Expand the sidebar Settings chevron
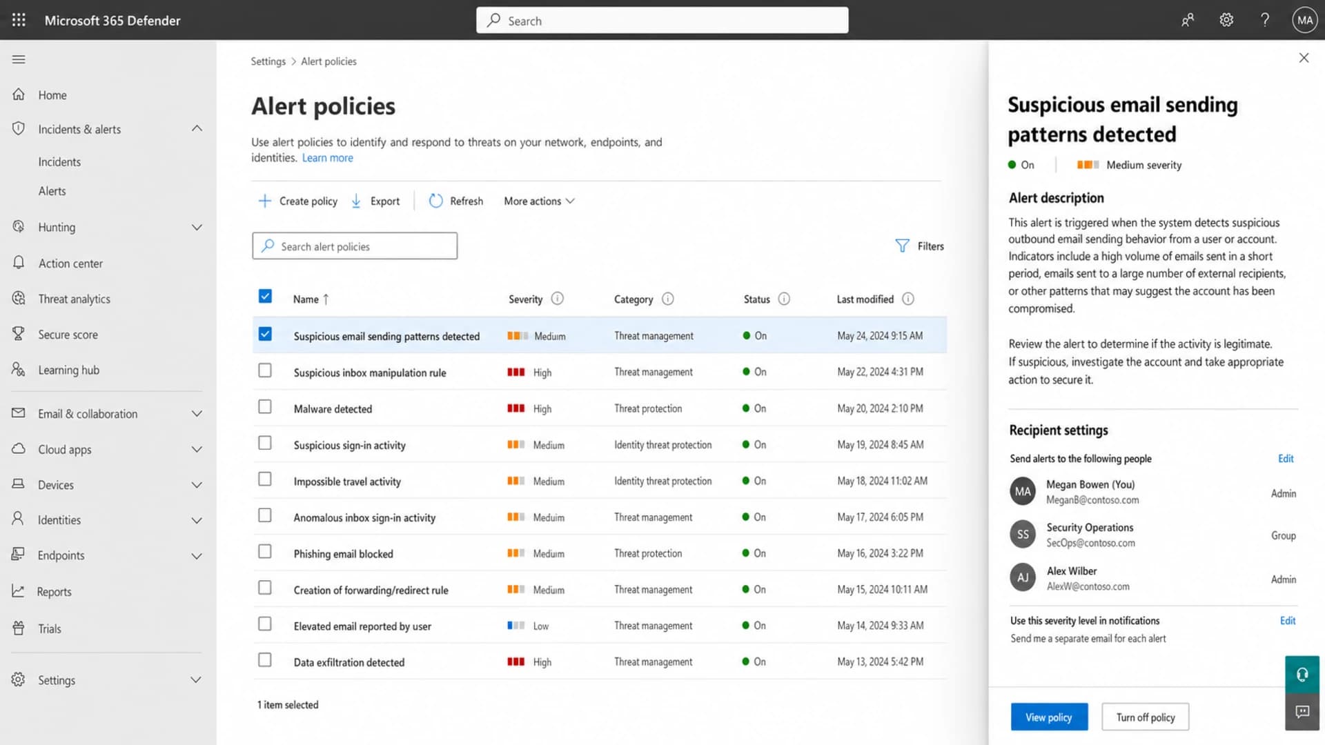The width and height of the screenshot is (1325, 745). tap(196, 679)
